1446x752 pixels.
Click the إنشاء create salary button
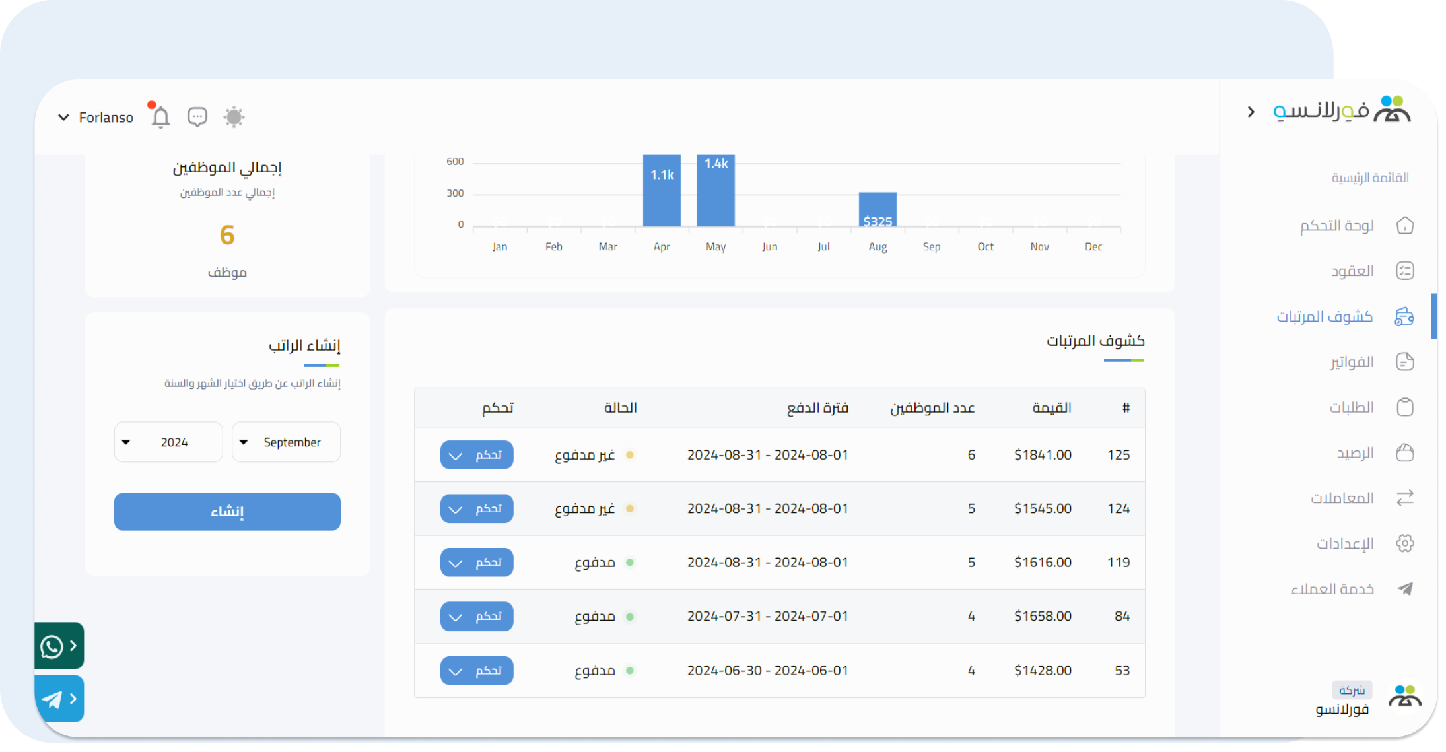(x=227, y=512)
